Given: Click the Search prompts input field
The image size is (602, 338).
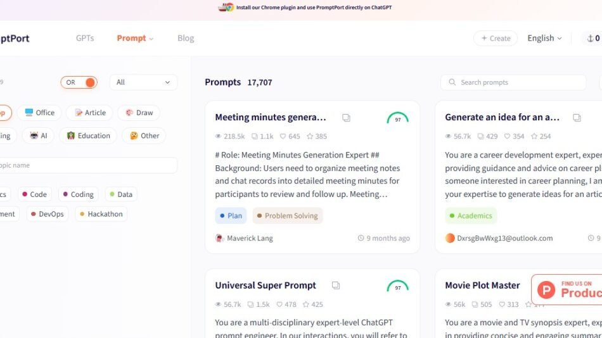Looking at the screenshot, I should pos(513,82).
